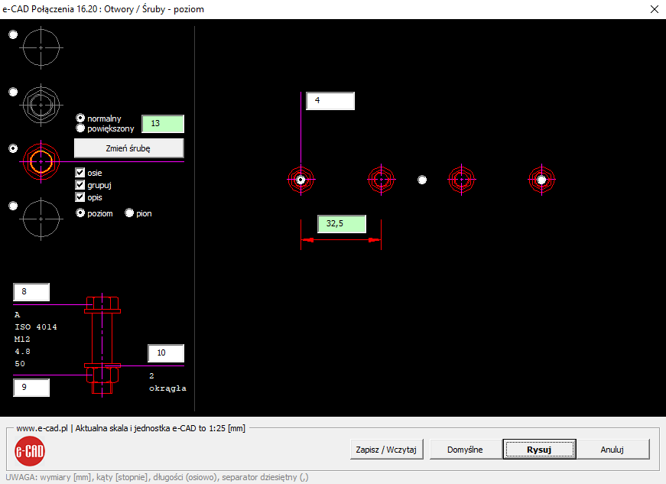Viewport: 666px width, 484px height.
Task: Click the red bolt side-view drawing
Action: pos(102,346)
